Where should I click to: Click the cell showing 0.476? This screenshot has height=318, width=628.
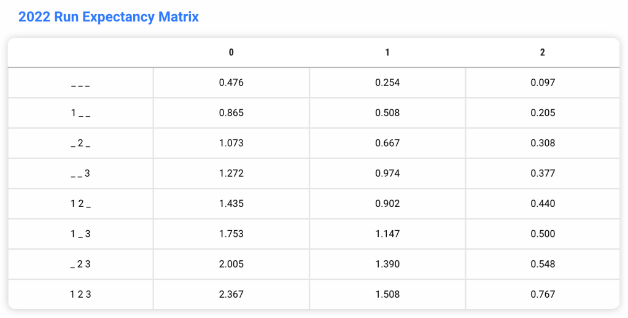coord(231,83)
